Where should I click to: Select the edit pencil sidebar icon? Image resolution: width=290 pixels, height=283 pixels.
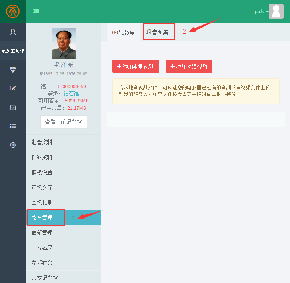(x=13, y=88)
